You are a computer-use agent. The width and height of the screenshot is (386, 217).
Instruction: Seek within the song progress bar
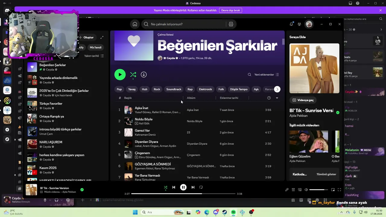(x=183, y=194)
